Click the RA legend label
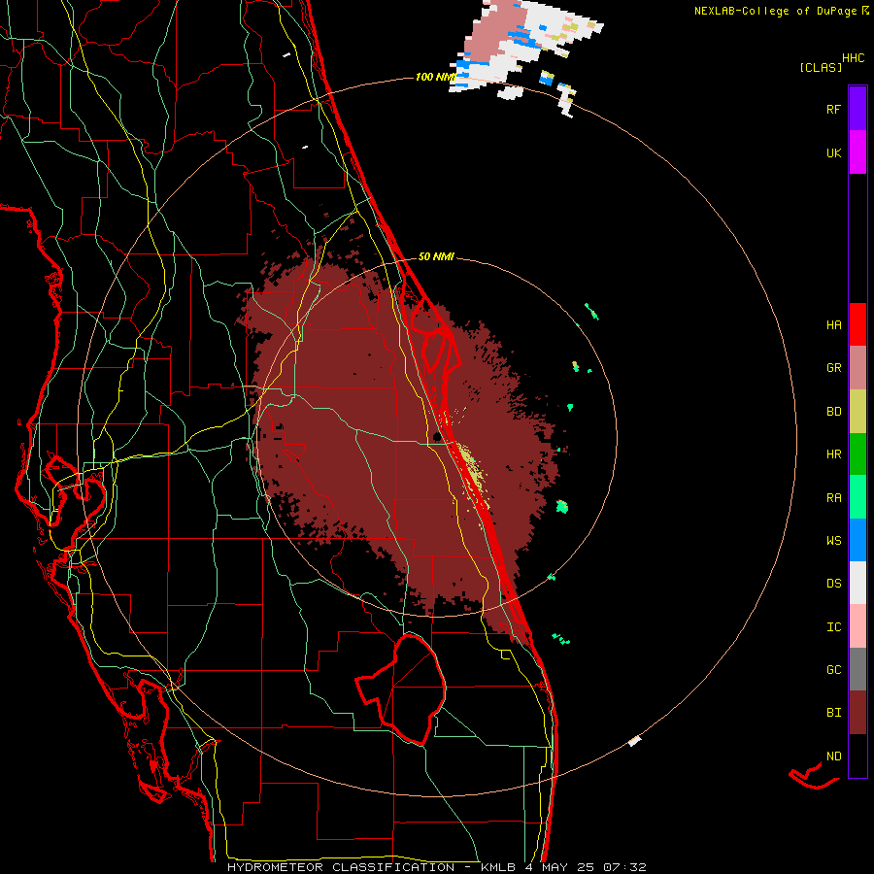 tap(834, 498)
